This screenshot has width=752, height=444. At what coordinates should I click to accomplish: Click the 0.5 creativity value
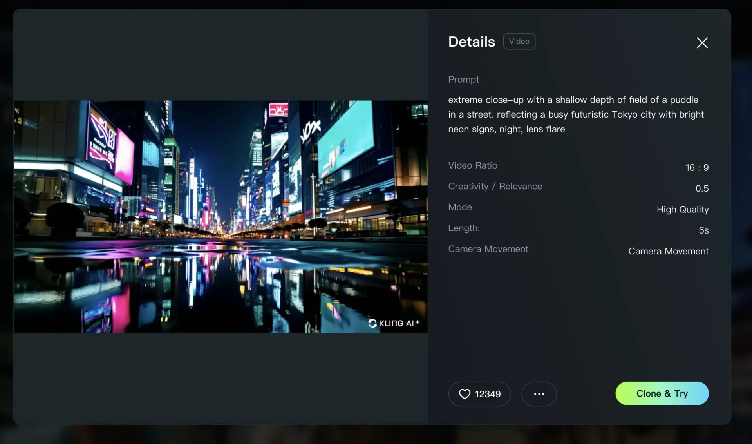pyautogui.click(x=701, y=188)
